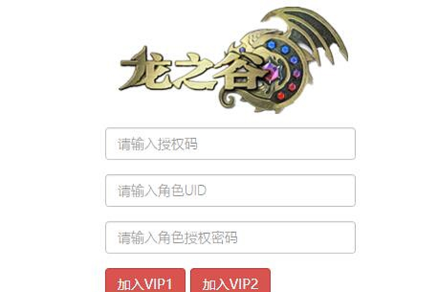Click the 加入VIP2 button
The height and width of the screenshot is (292, 438).
pos(231,280)
